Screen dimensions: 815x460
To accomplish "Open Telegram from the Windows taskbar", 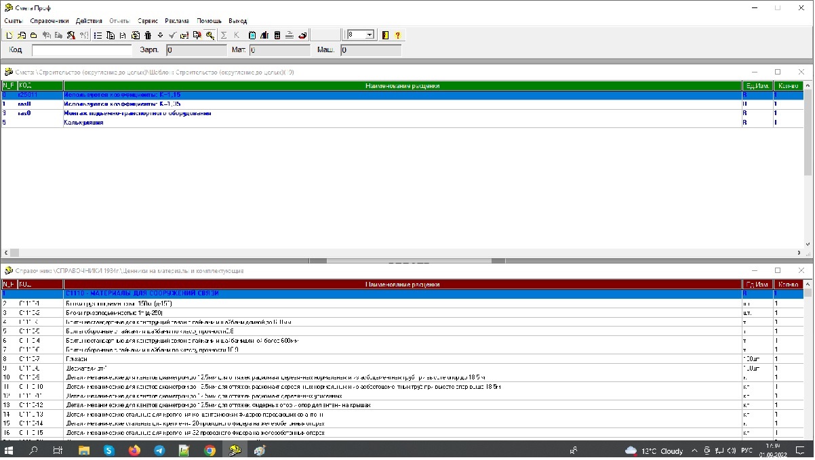I will coord(159,450).
